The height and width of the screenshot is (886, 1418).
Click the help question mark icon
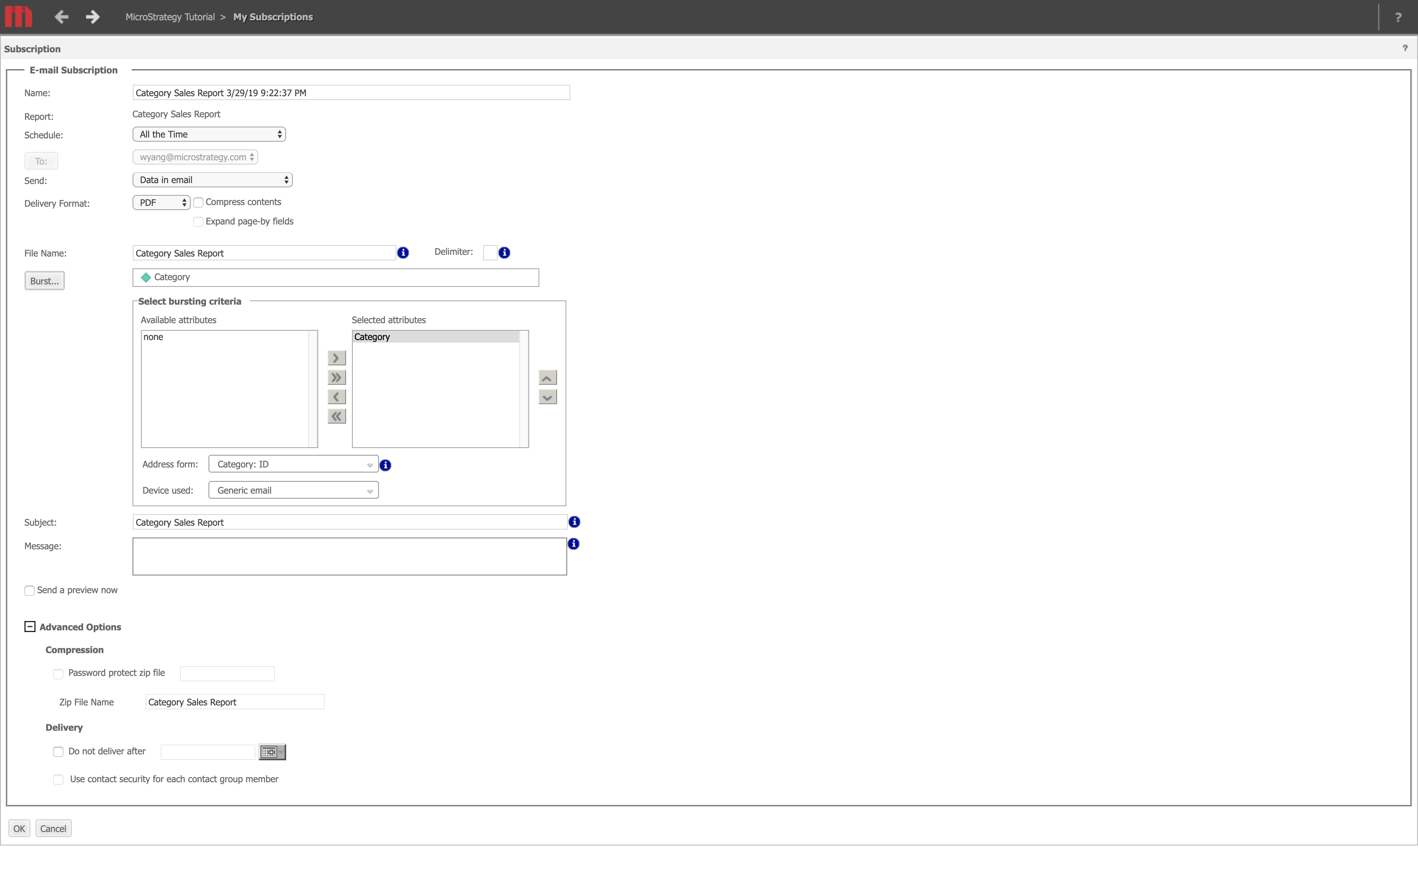1399,17
